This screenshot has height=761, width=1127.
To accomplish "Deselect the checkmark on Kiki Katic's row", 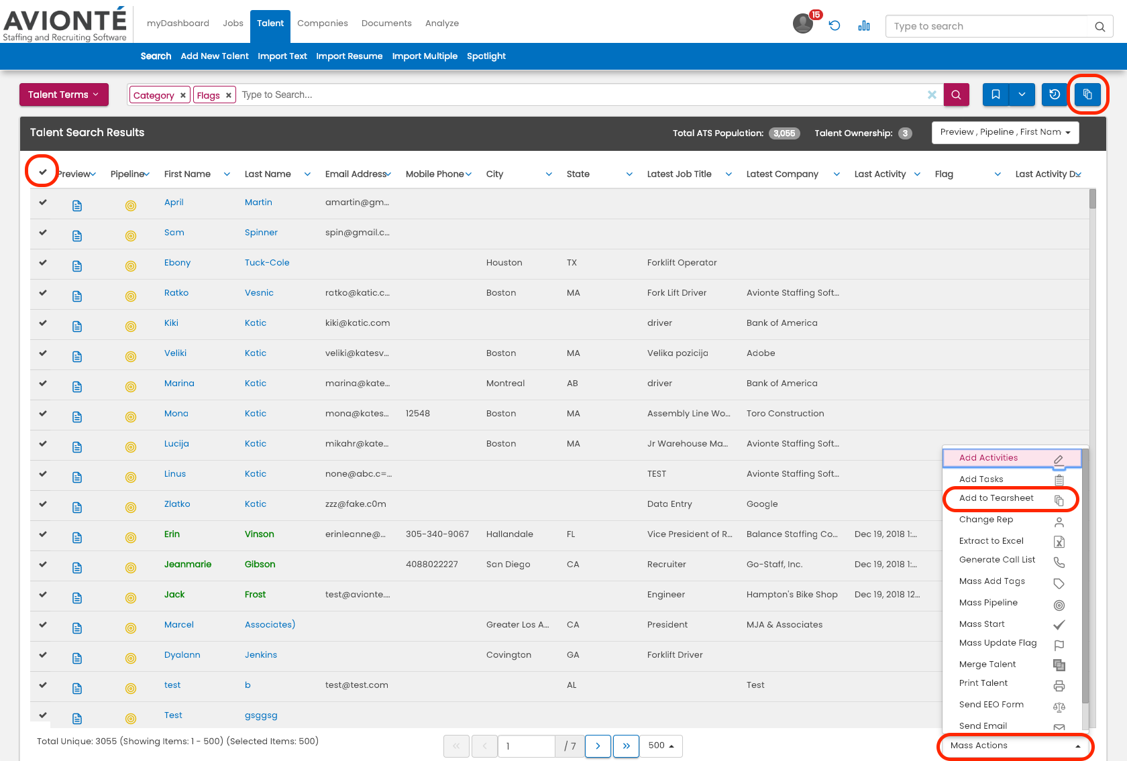I will point(42,325).
